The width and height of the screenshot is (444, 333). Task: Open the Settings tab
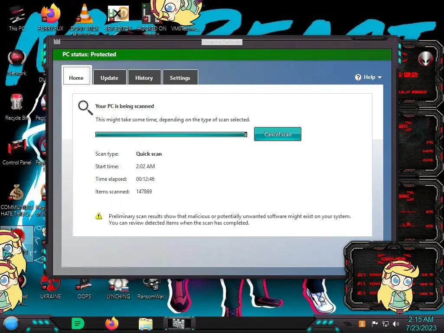click(180, 77)
